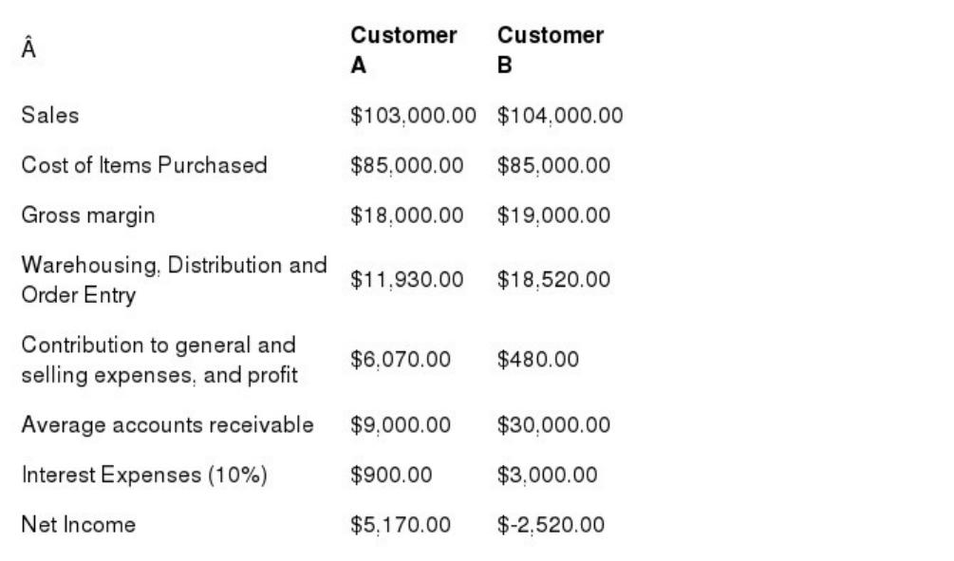Select Warehousing, Distribution and Order Entry label
This screenshot has width=954, height=561.
[174, 280]
